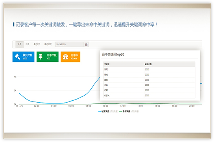214x142 pixels.
Task: Click the blue line at the 02:00 mark
Action: tap(37, 102)
